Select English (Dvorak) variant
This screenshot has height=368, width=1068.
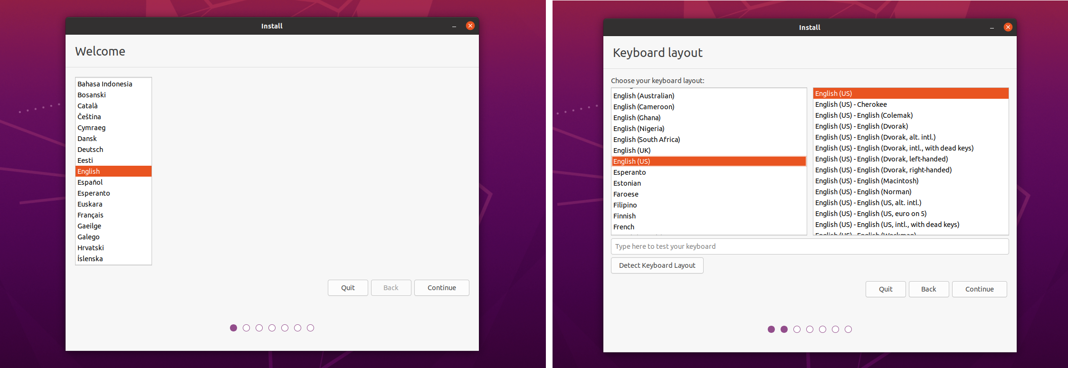click(x=911, y=126)
